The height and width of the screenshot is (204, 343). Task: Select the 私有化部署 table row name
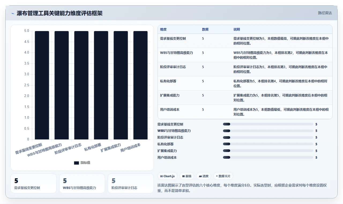[x=168, y=81]
